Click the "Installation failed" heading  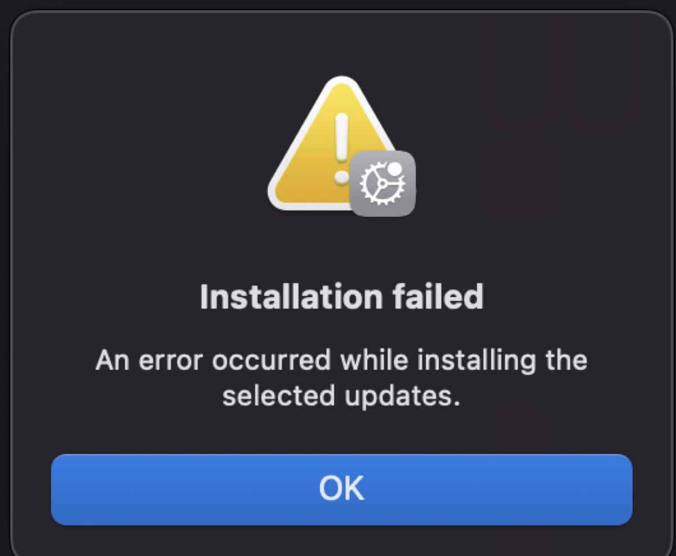point(342,297)
